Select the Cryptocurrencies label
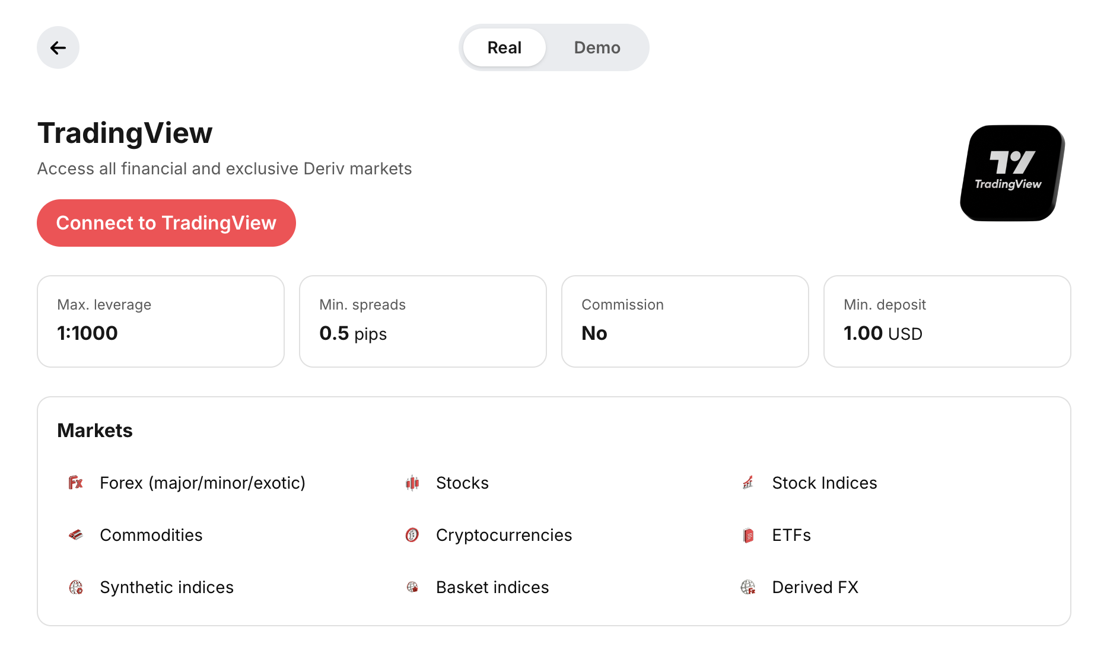The width and height of the screenshot is (1107, 650). point(504,535)
